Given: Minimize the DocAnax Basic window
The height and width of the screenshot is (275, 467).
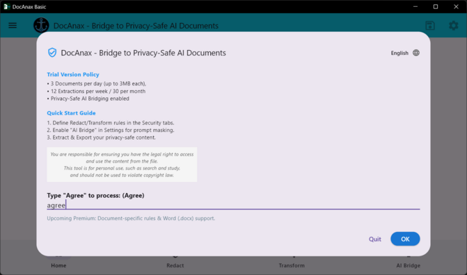Looking at the screenshot, I should [415, 6].
